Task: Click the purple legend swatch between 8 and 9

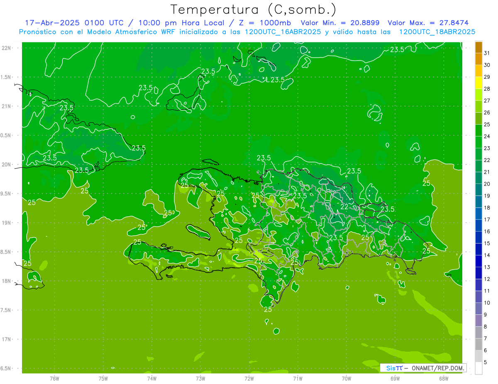Action: [478, 321]
